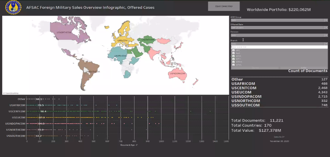
Task: Expand the AOD Group dropdown
Action: (x=326, y=20)
